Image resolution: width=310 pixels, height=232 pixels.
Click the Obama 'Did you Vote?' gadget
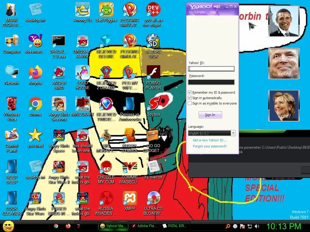point(284,21)
